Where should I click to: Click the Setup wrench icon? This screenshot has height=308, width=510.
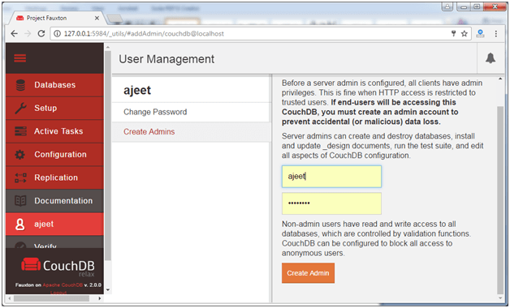pos(20,108)
